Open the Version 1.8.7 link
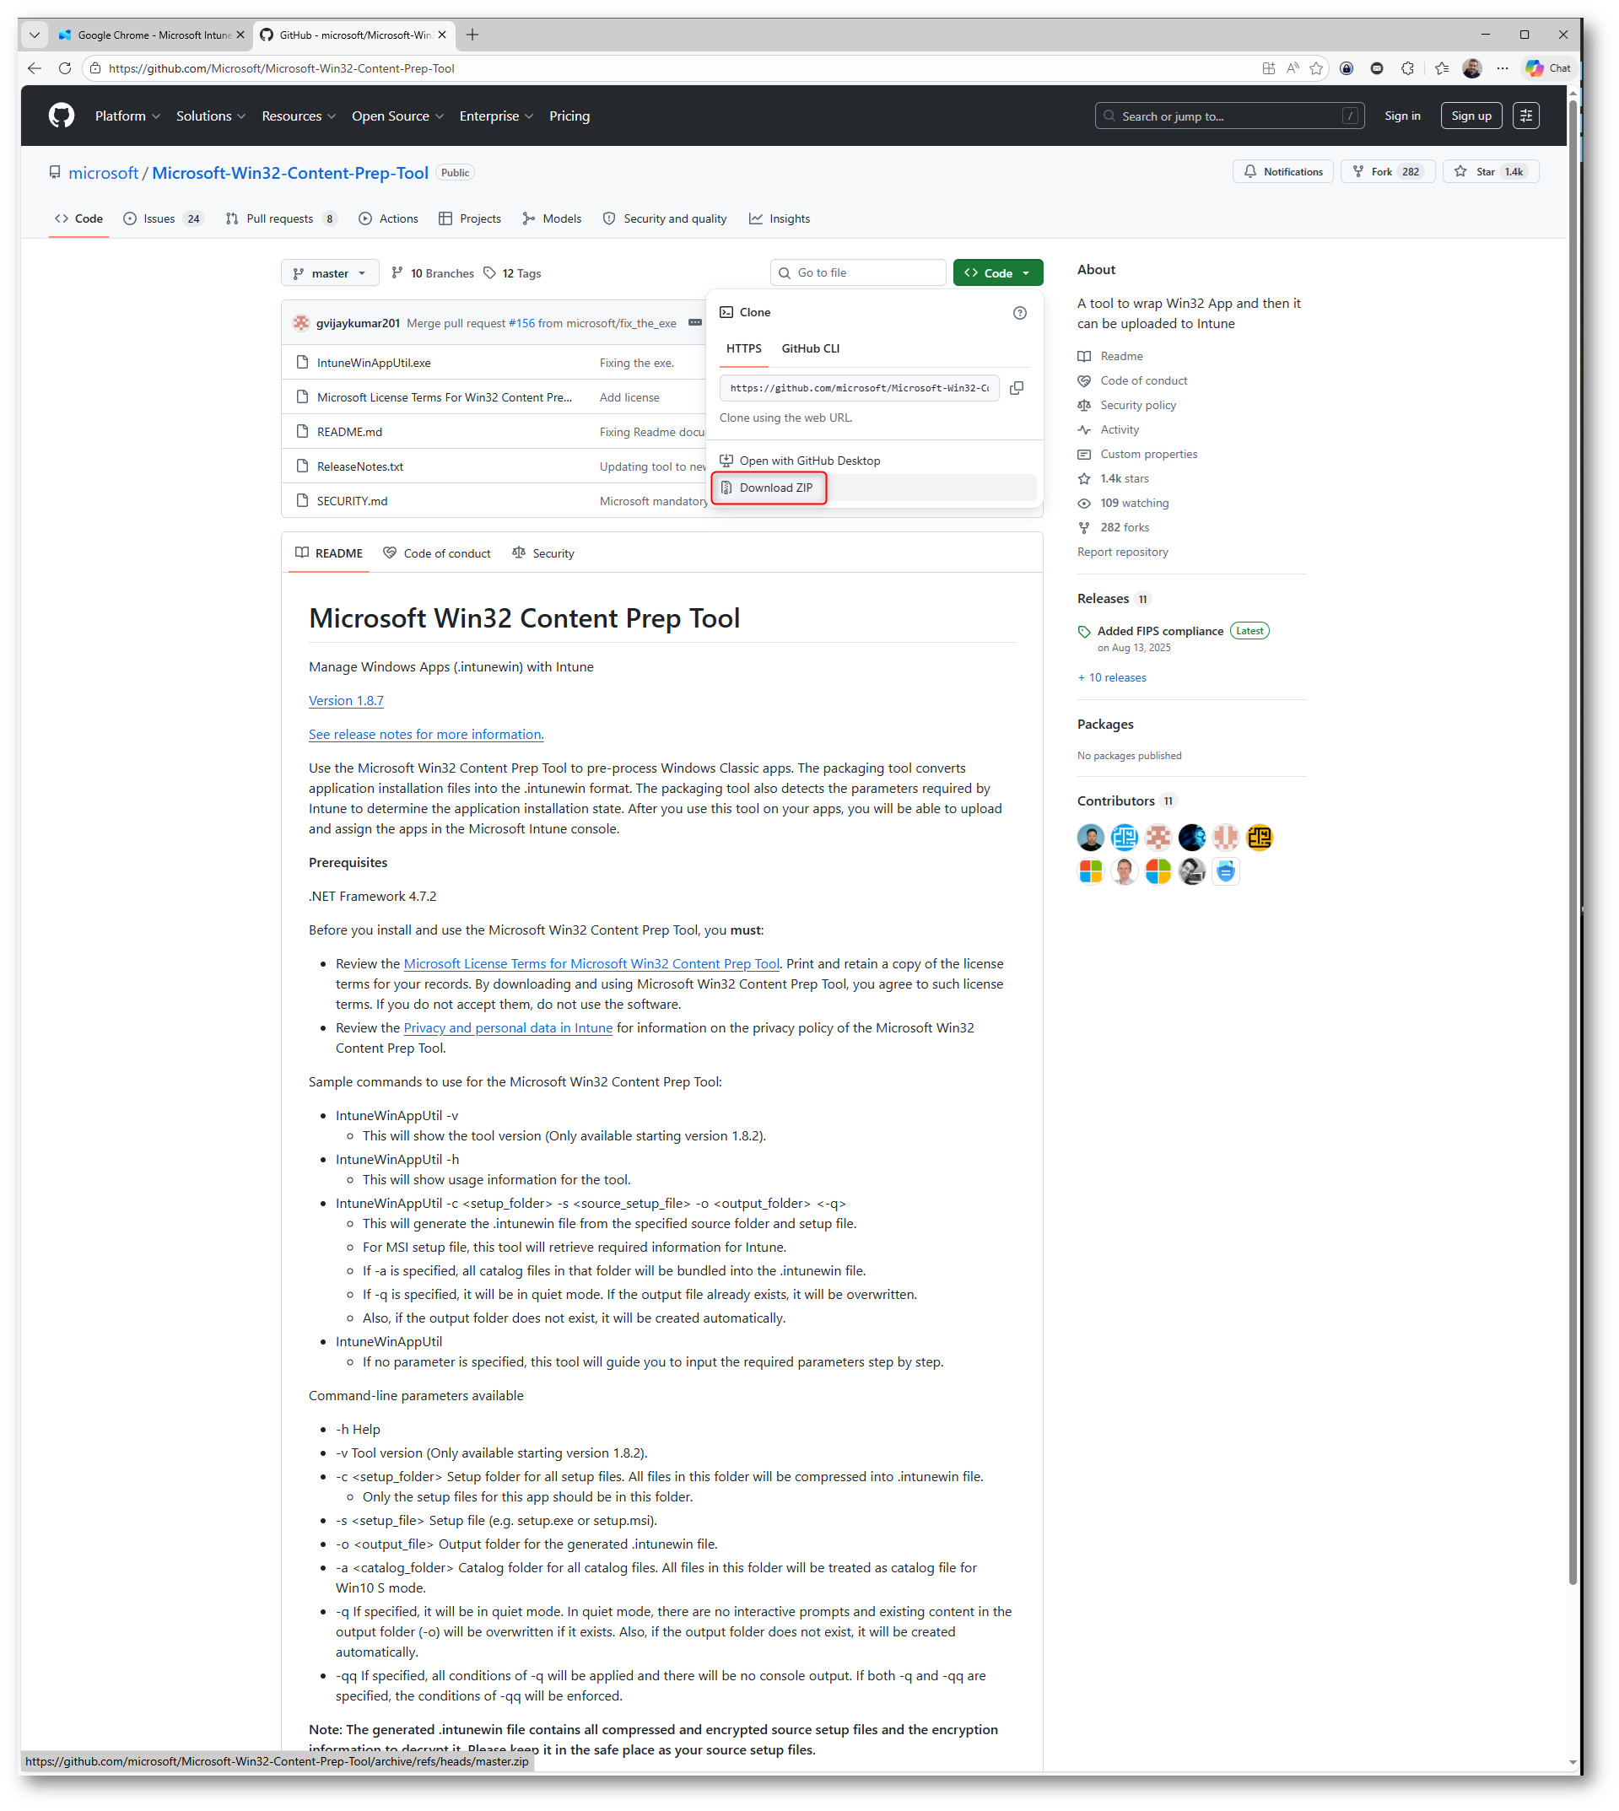 click(x=346, y=701)
